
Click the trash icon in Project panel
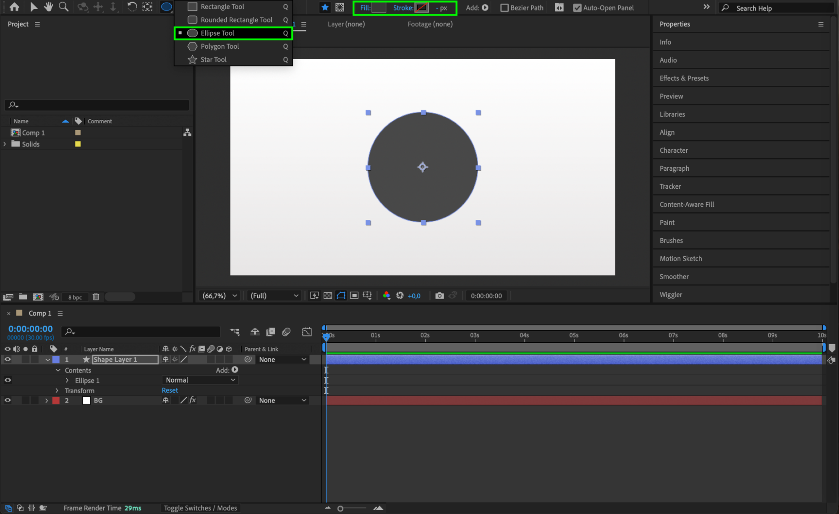pos(96,297)
